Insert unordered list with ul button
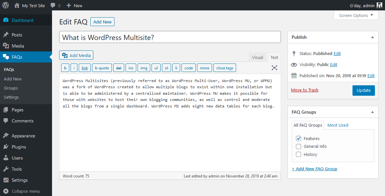Image resolution: width=385 pixels, height=196 pixels. tap(156, 68)
